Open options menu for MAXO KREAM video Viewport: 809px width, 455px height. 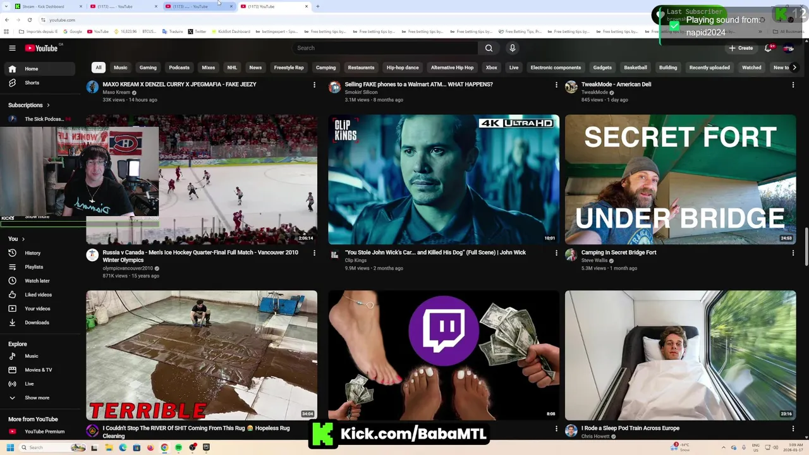[x=314, y=85]
